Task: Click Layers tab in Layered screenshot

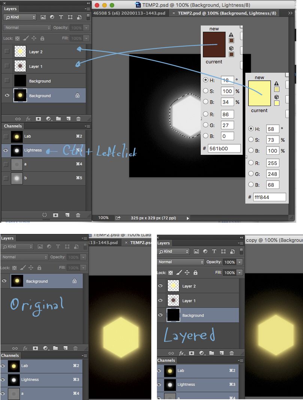Action: tap(163, 243)
